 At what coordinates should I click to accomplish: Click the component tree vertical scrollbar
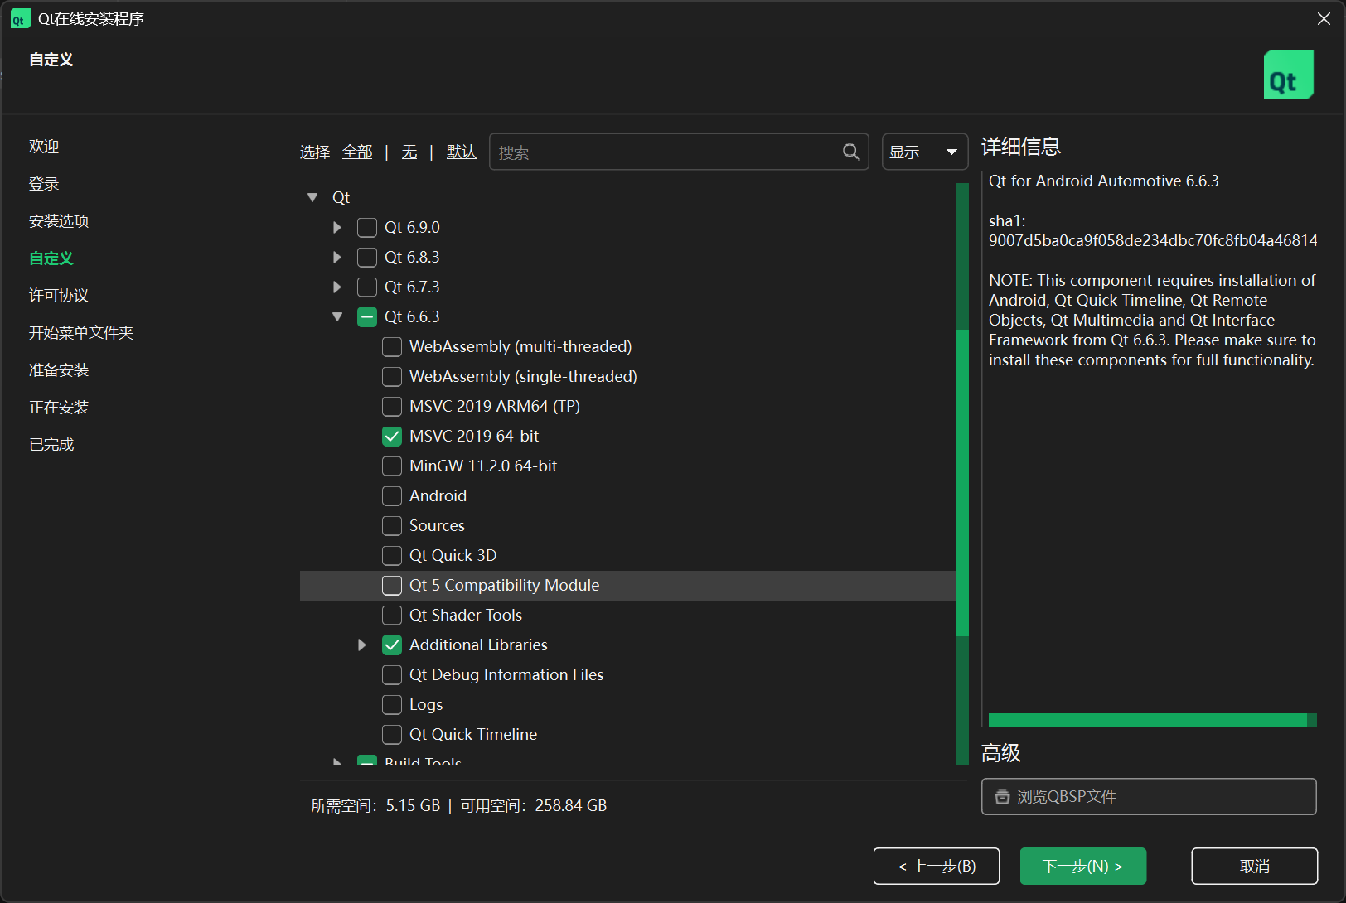pos(962,482)
